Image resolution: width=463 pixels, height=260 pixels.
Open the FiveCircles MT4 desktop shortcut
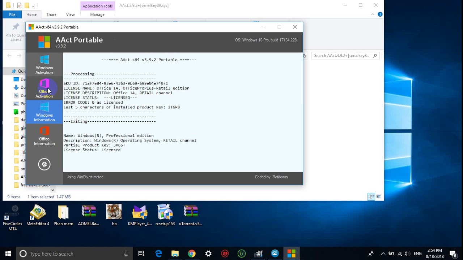[13, 218]
